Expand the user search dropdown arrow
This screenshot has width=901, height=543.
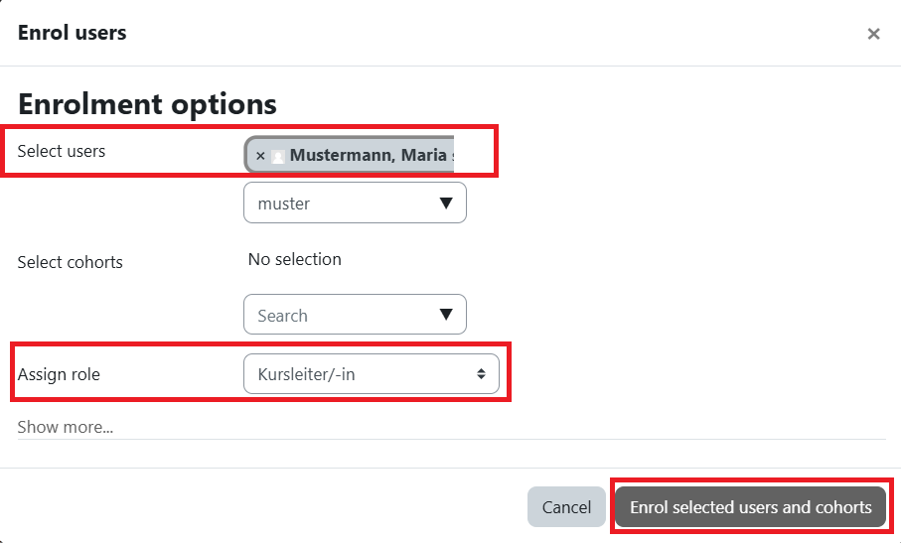446,204
